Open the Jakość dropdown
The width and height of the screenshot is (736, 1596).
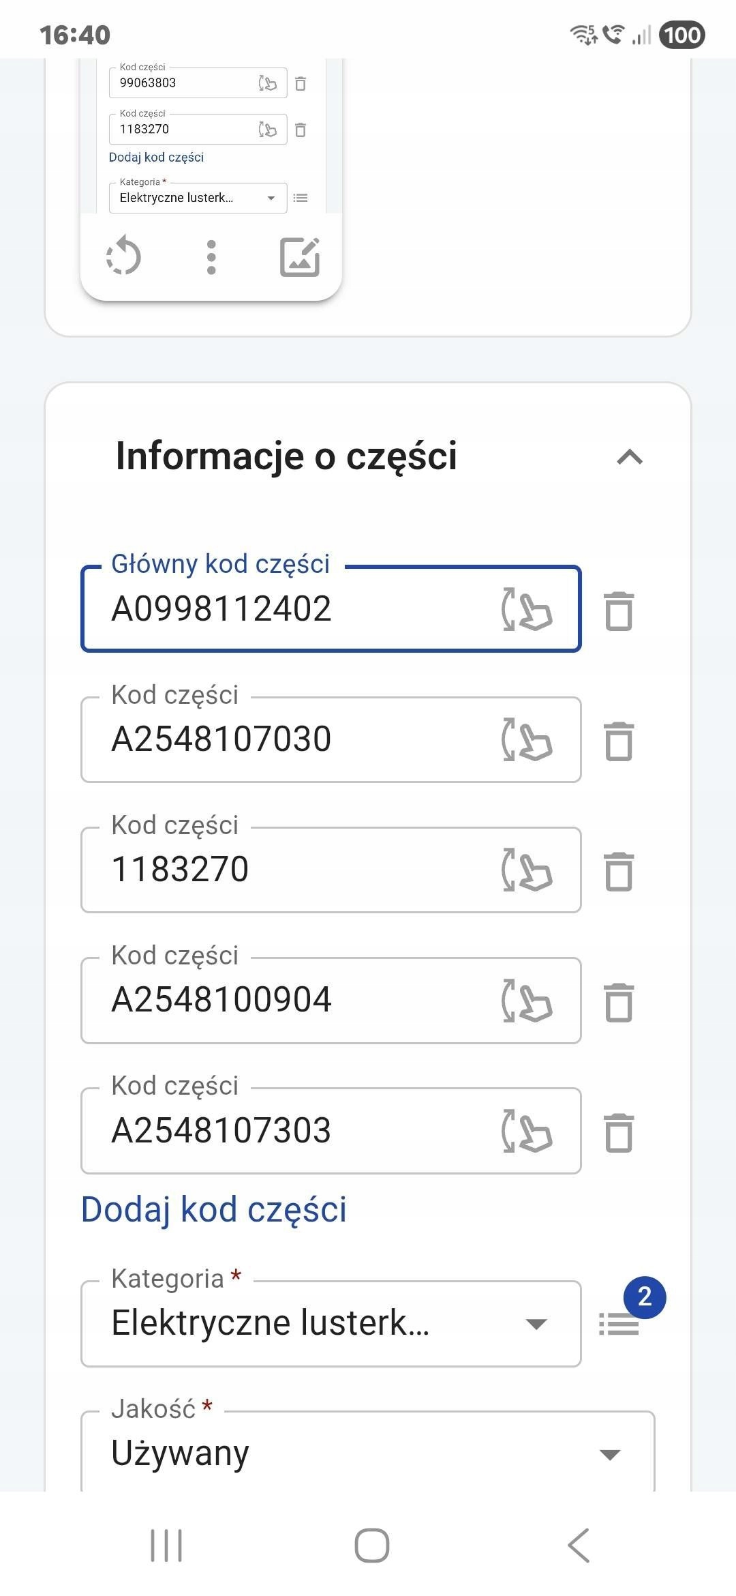368,1453
